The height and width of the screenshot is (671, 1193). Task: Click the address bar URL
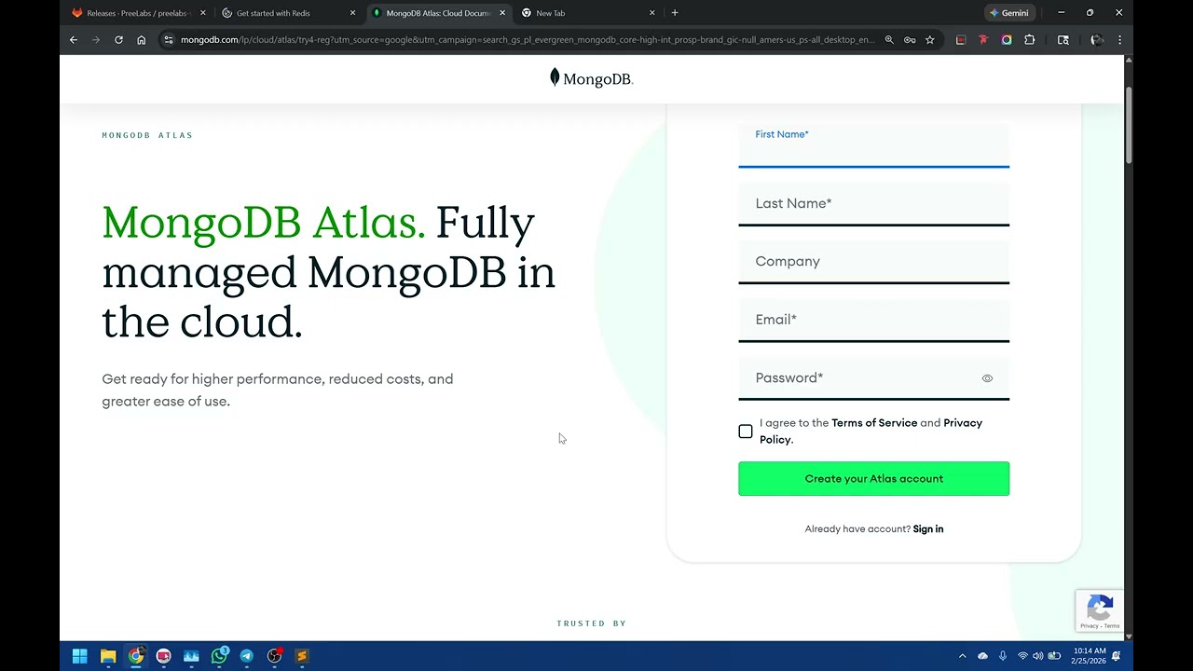pos(528,40)
